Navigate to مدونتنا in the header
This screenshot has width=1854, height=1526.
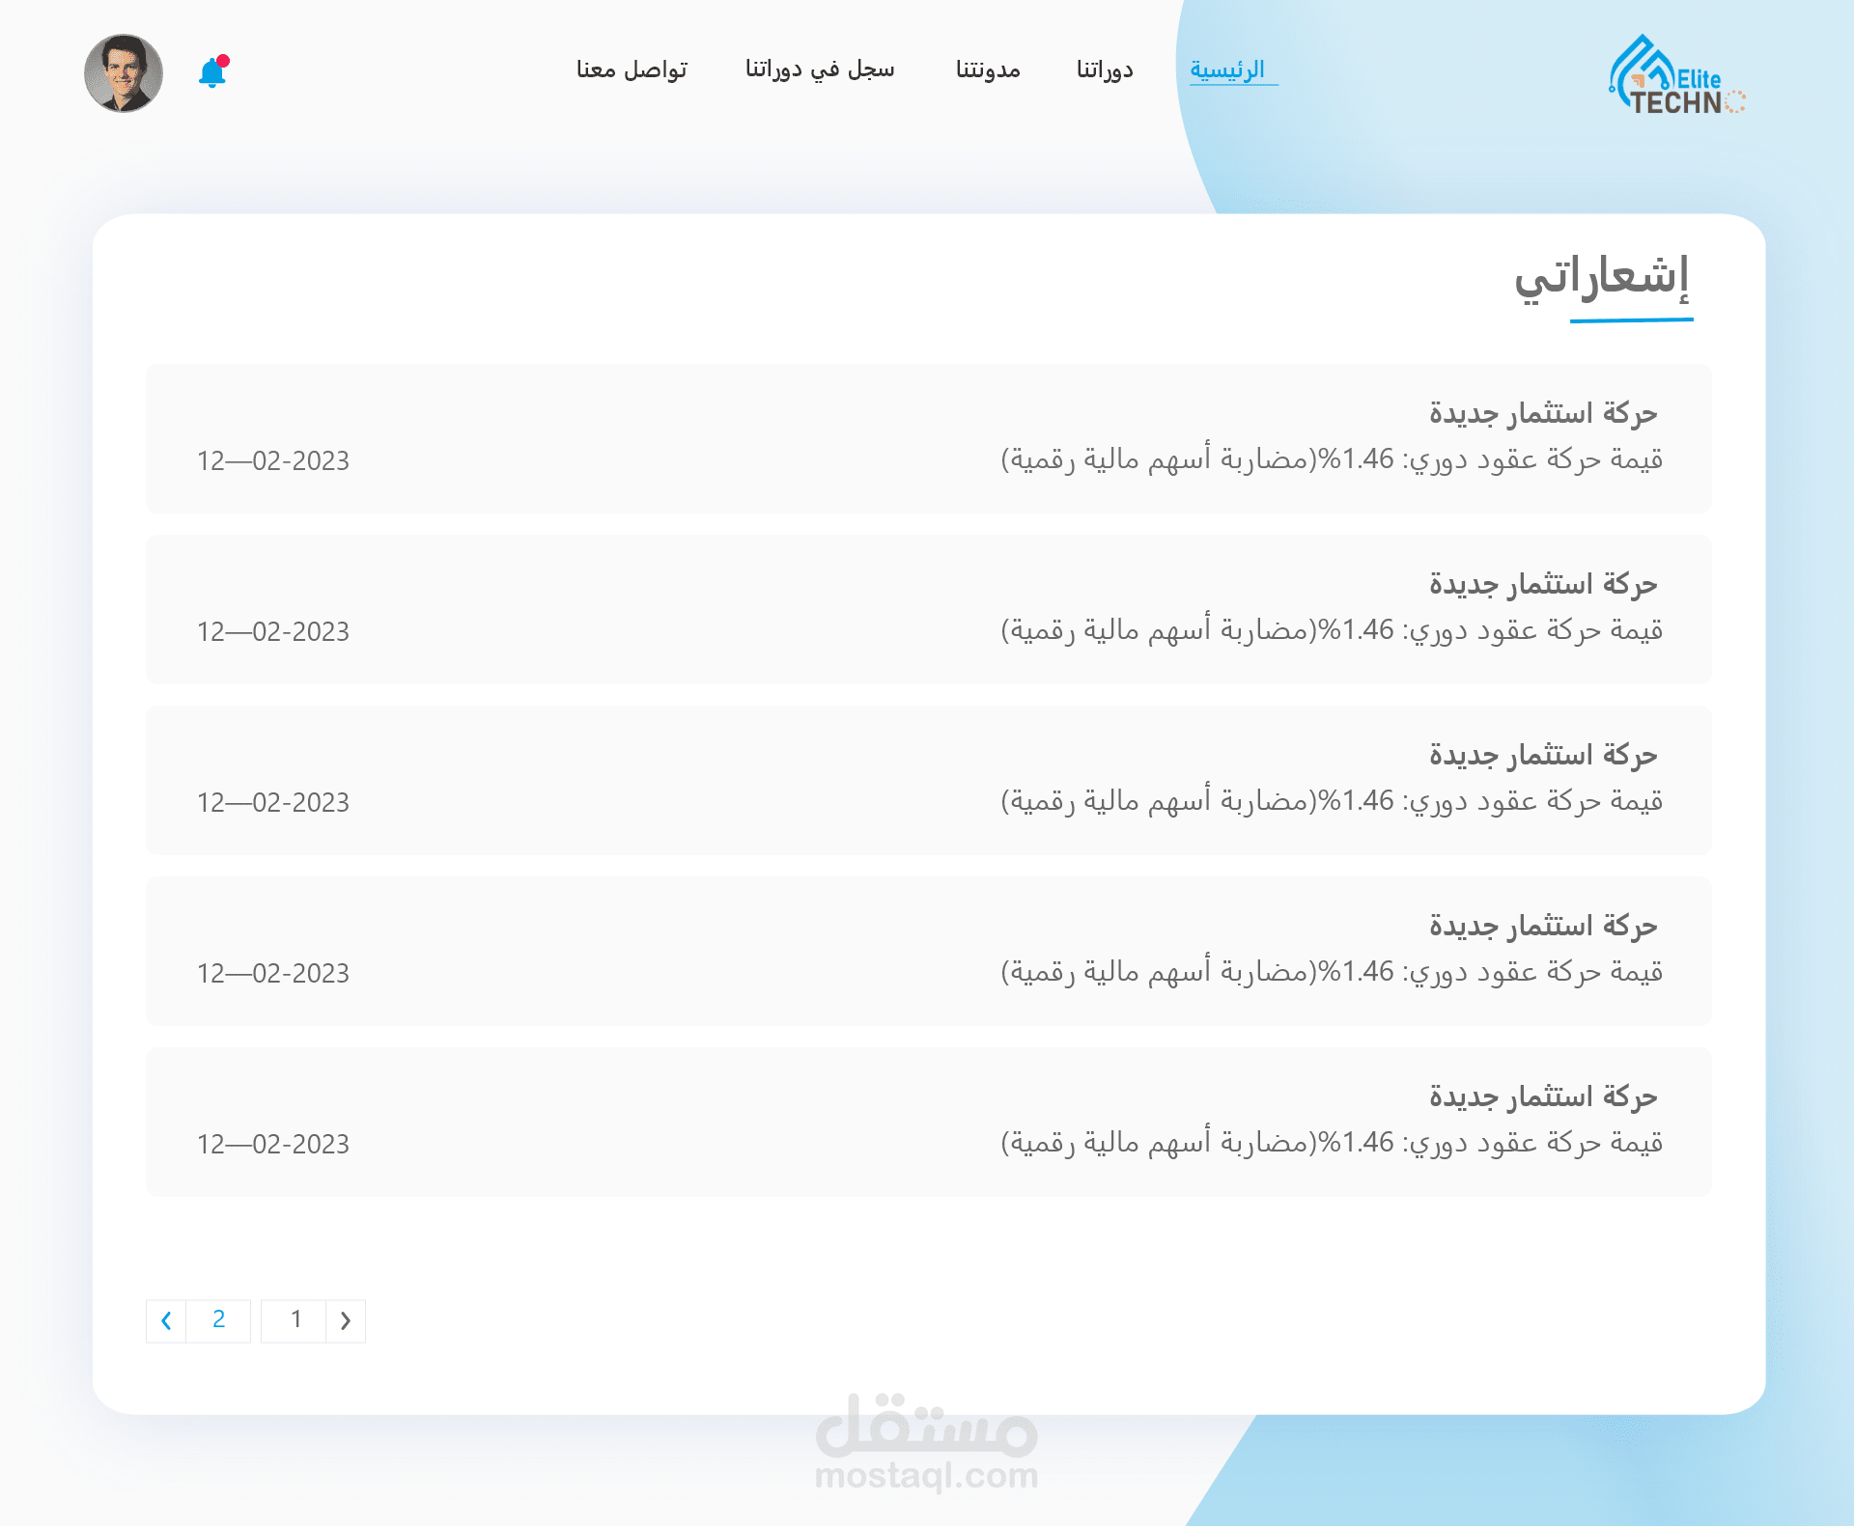click(x=988, y=70)
